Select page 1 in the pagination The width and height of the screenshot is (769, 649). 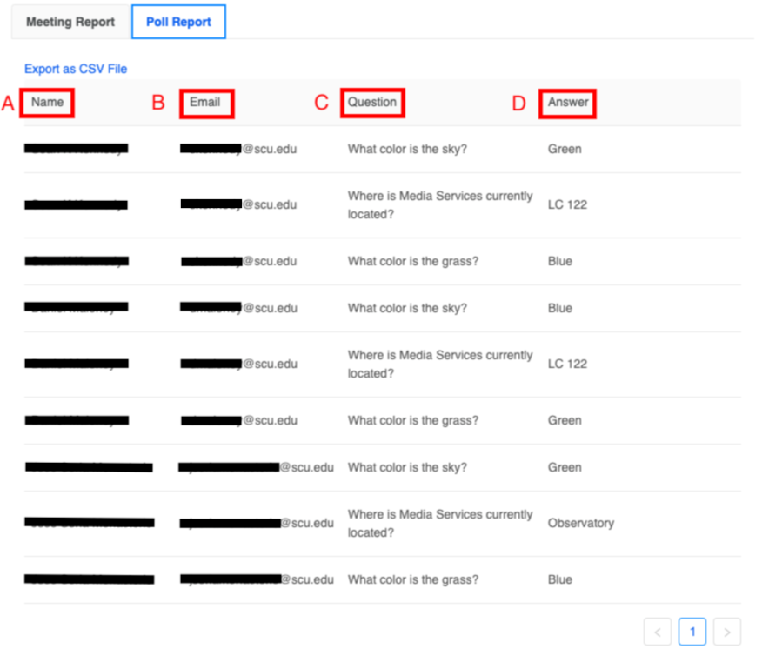point(692,632)
